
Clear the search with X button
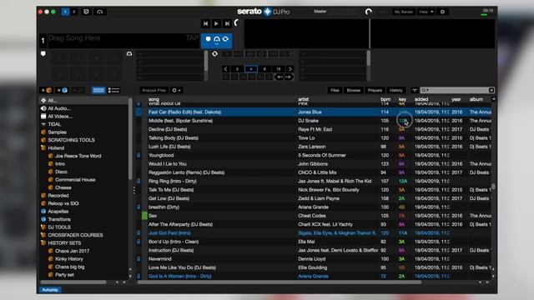click(491, 90)
